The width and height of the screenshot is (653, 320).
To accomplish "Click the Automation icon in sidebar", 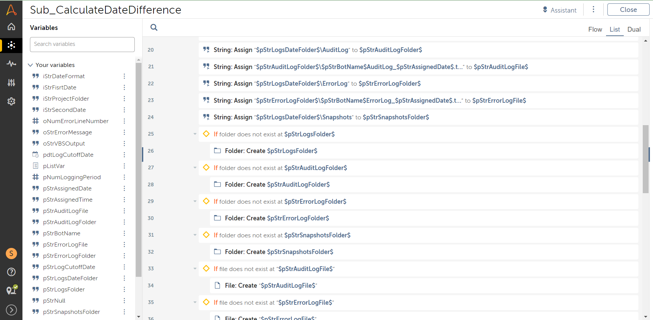I will pyautogui.click(x=11, y=45).
